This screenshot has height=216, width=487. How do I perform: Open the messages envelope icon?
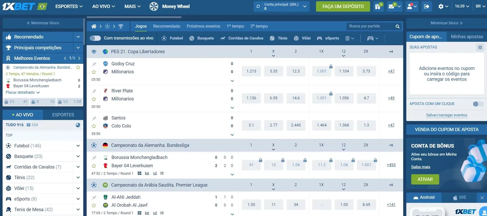pyautogui.click(x=392, y=6)
